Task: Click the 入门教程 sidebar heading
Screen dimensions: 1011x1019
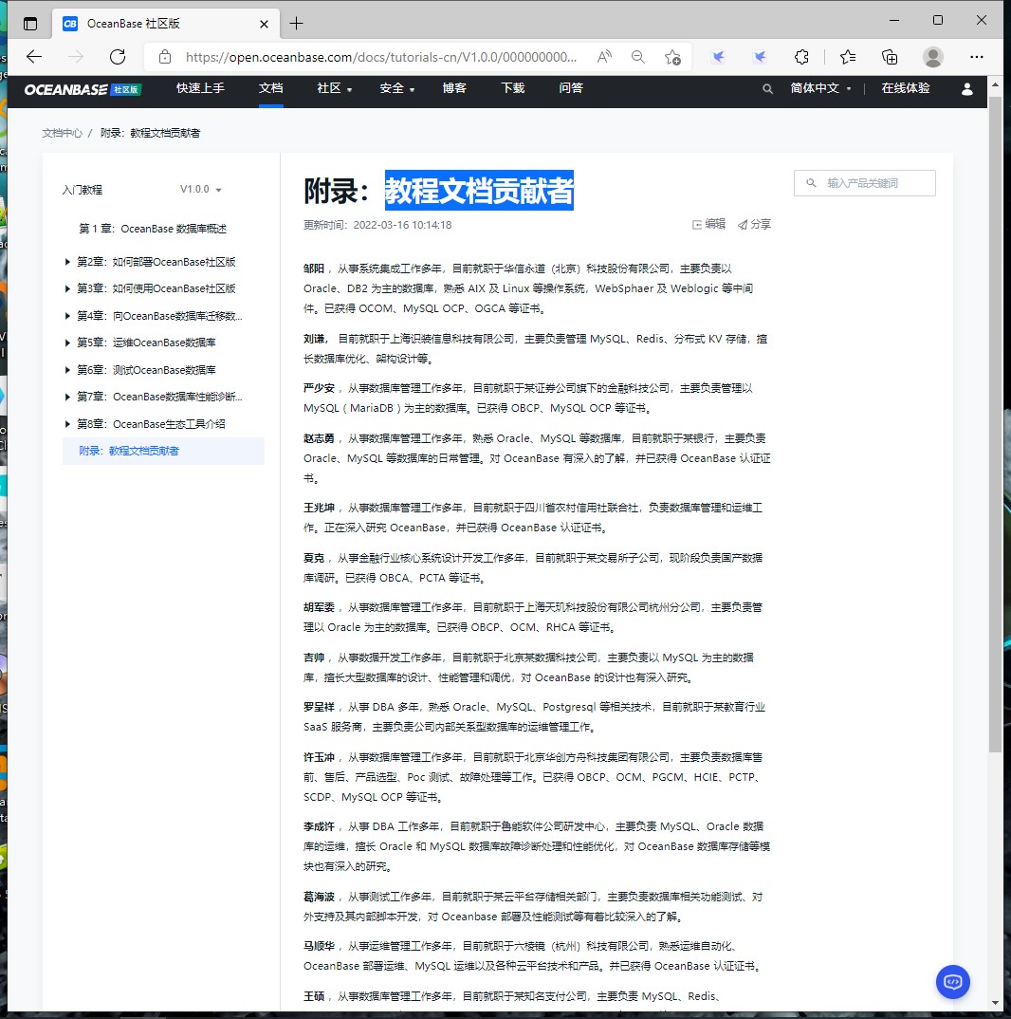Action: tap(83, 190)
